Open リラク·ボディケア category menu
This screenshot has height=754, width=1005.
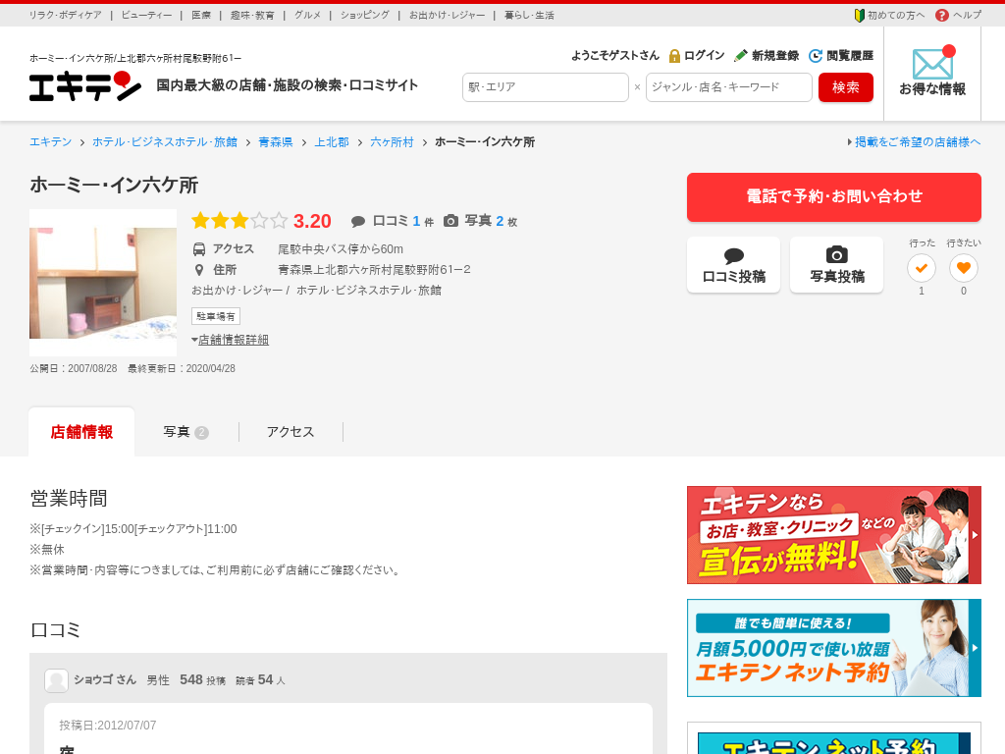[x=66, y=16]
